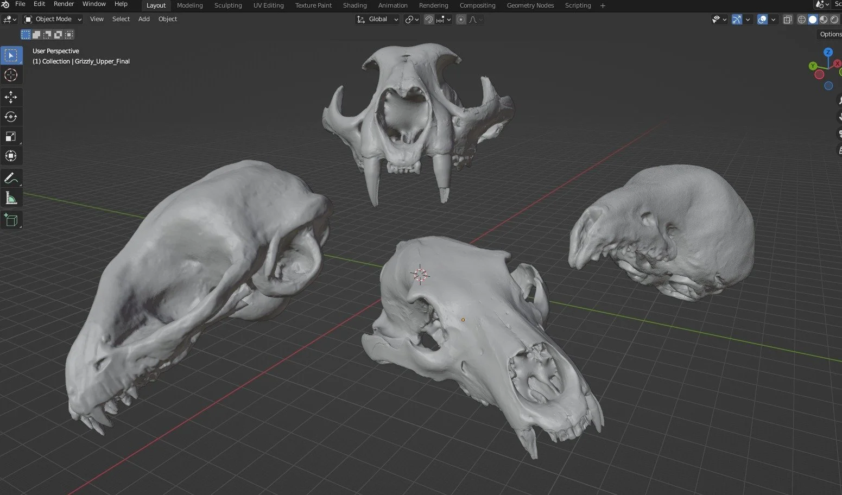Switch to Scripting workspace tab
Image resolution: width=842 pixels, height=495 pixels.
click(578, 5)
